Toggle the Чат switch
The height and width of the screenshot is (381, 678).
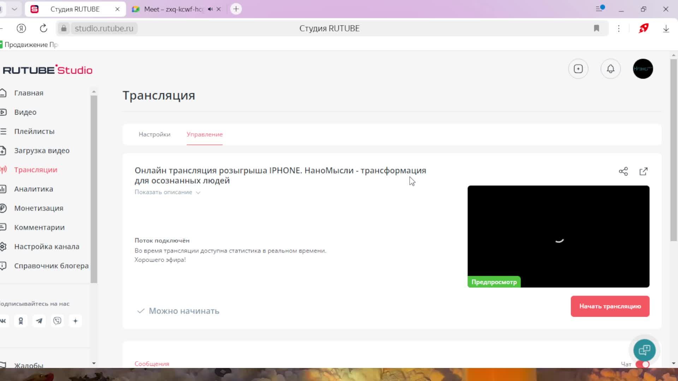pos(642,364)
